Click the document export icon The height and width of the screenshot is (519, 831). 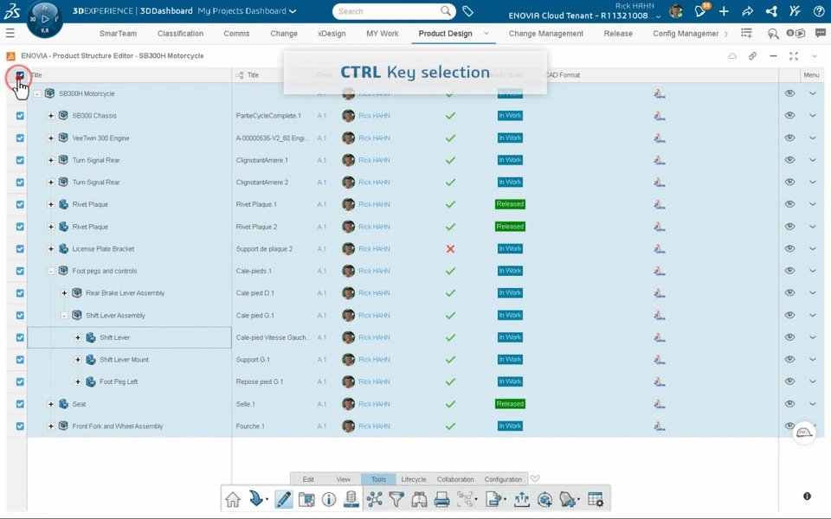493,499
